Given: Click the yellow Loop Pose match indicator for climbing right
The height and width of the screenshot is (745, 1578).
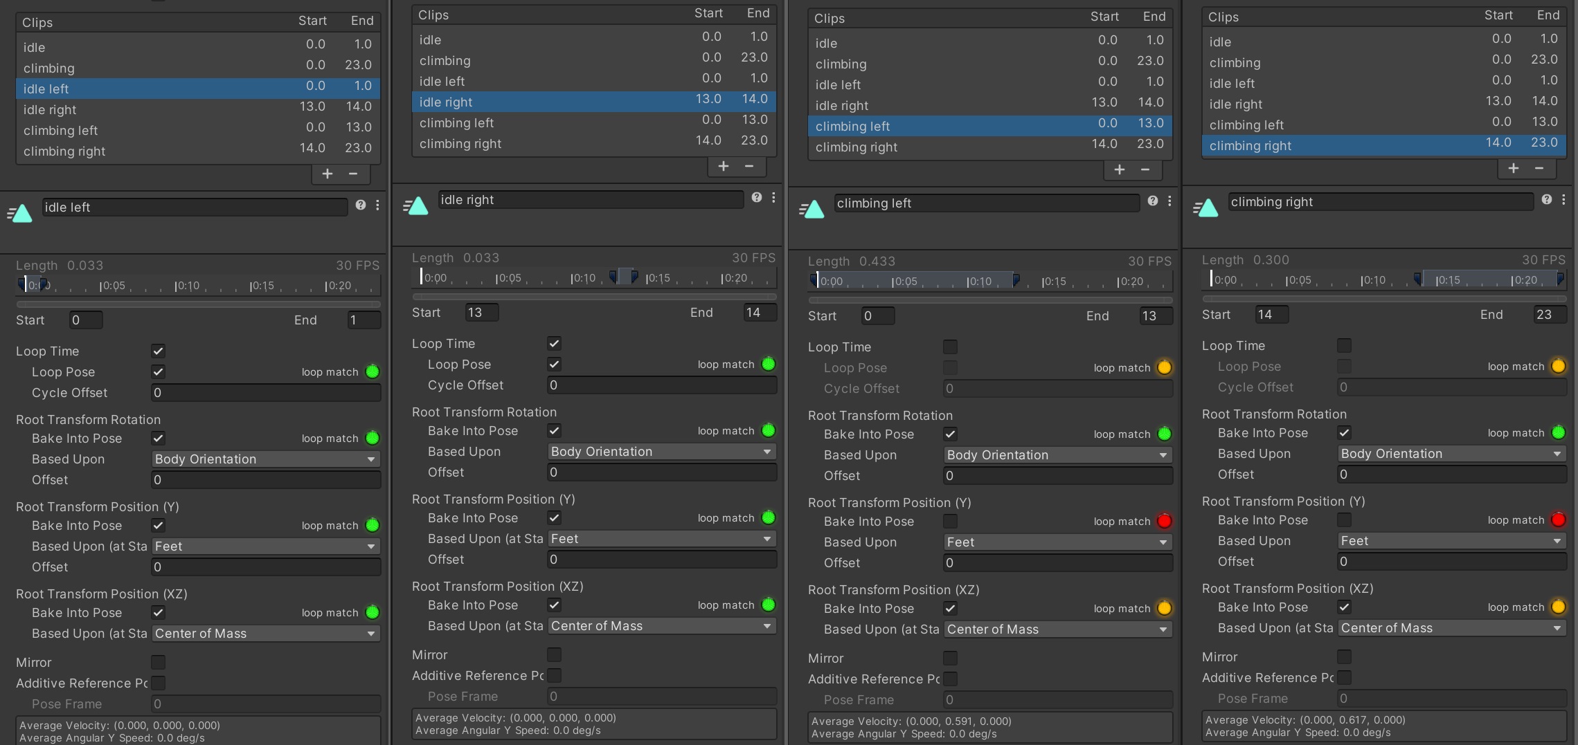Looking at the screenshot, I should (x=1559, y=367).
